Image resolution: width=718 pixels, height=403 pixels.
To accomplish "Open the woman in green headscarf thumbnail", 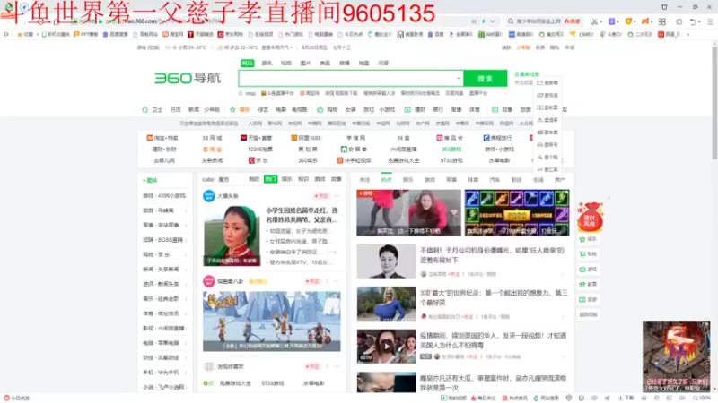I will pyautogui.click(x=232, y=236).
